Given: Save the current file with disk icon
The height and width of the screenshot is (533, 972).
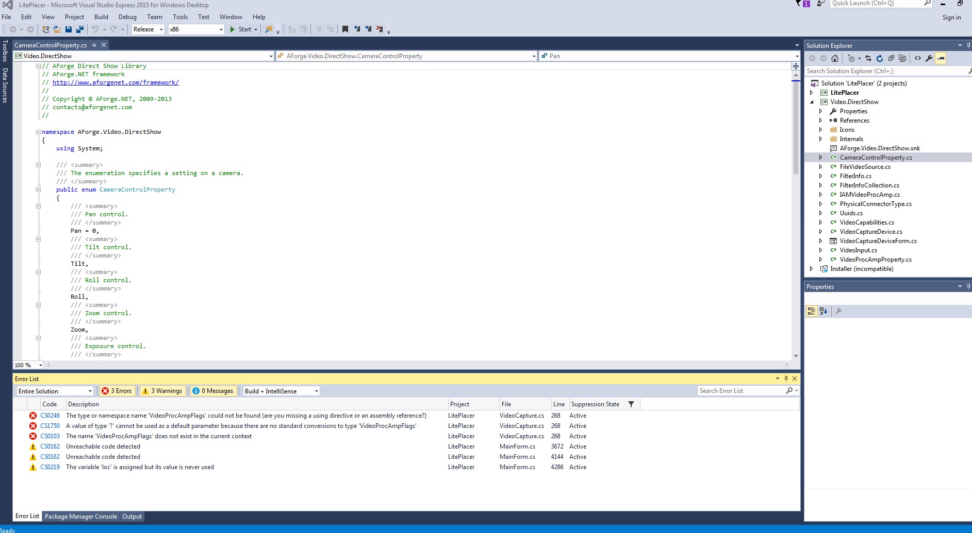Looking at the screenshot, I should 68,29.
